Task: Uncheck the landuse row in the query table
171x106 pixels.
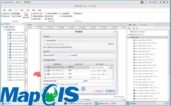Action: (x=45, y=71)
